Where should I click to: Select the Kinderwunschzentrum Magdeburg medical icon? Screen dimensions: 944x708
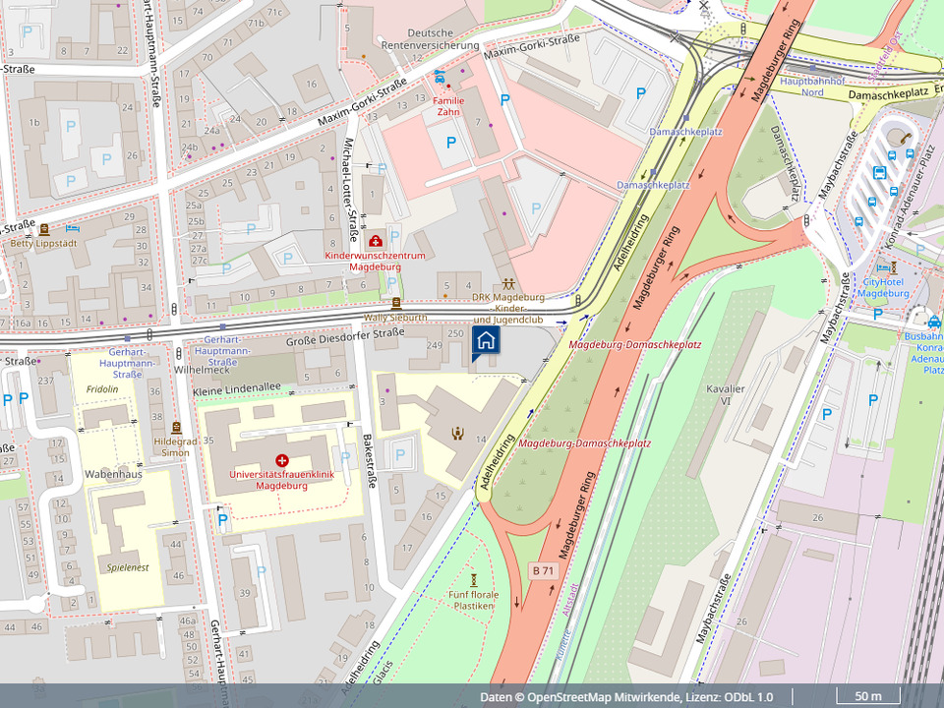(x=375, y=241)
